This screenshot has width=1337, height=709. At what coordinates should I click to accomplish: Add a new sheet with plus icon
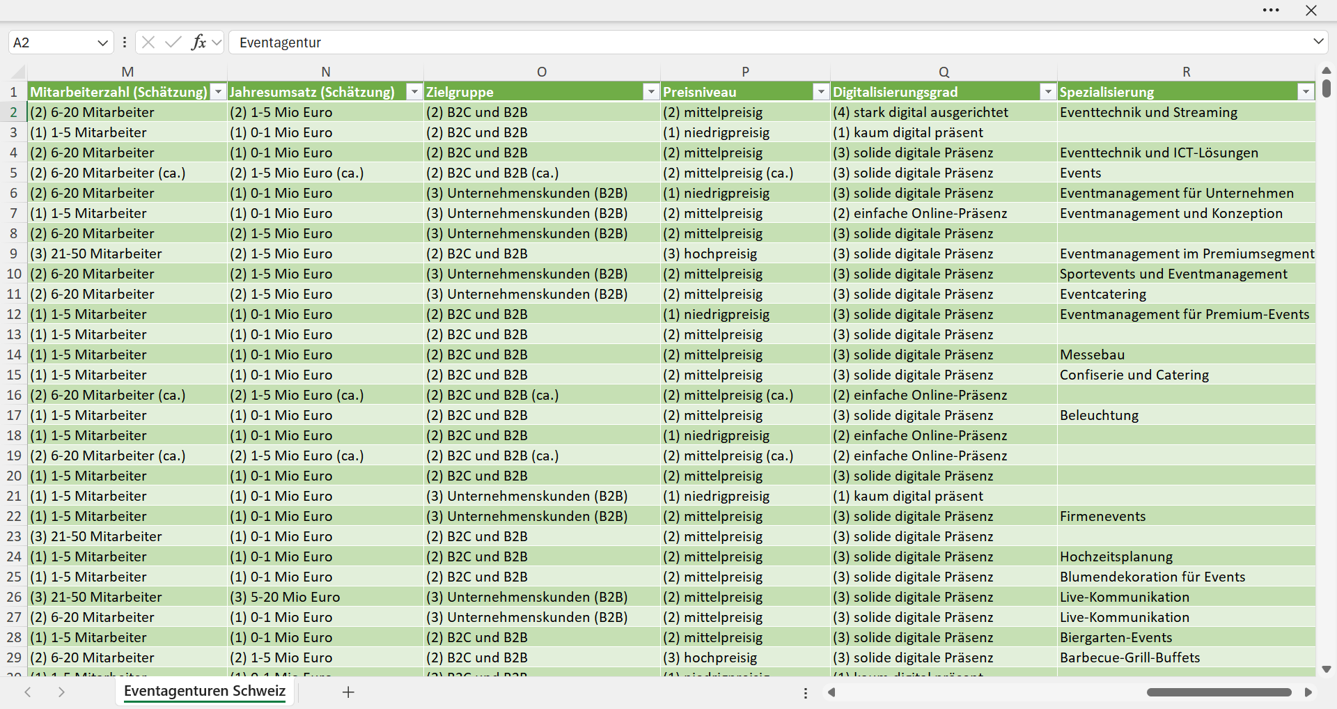[x=349, y=692]
